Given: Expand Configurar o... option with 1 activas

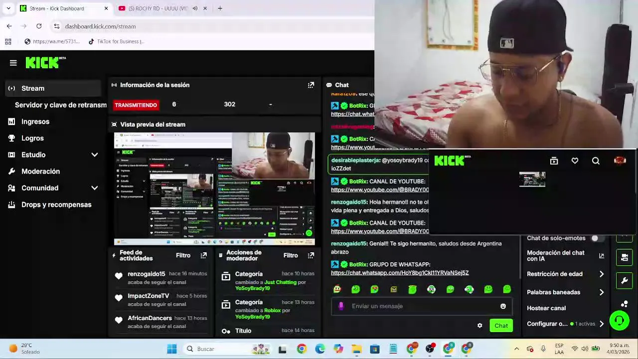Looking at the screenshot, I should point(602,324).
